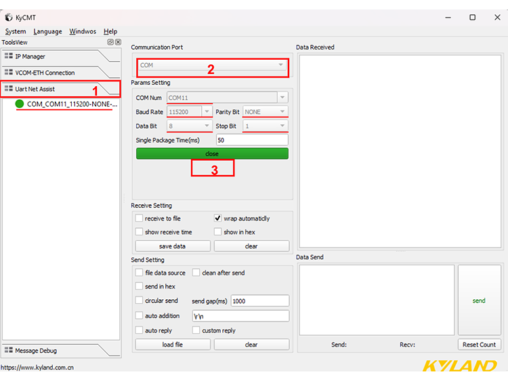The height and width of the screenshot is (382, 508).
Task: Enable send in hex checkbox
Action: 139,286
